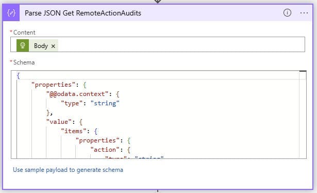The width and height of the screenshot is (317, 193).
Task: Open the info icon in the action header
Action: coord(287,13)
